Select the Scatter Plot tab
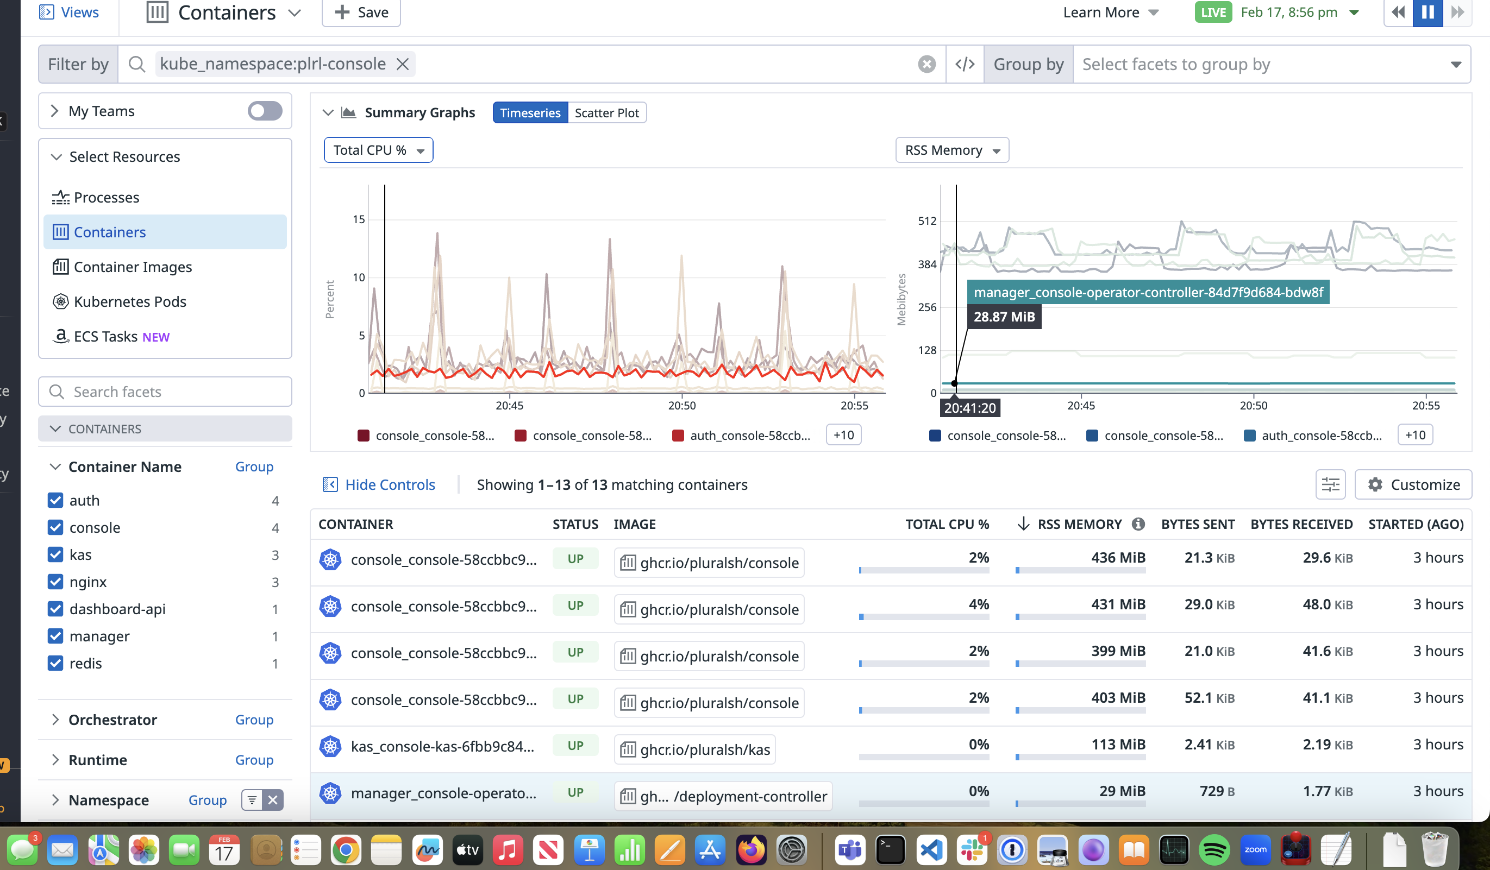The height and width of the screenshot is (870, 1490). (606, 113)
